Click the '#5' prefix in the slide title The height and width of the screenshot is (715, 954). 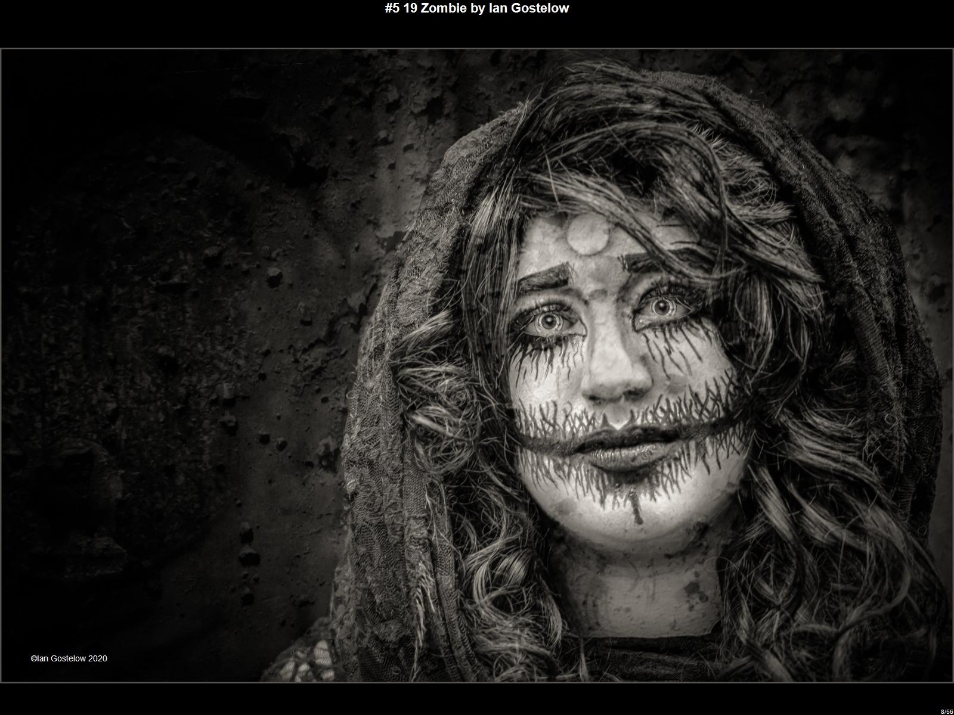[x=392, y=8]
